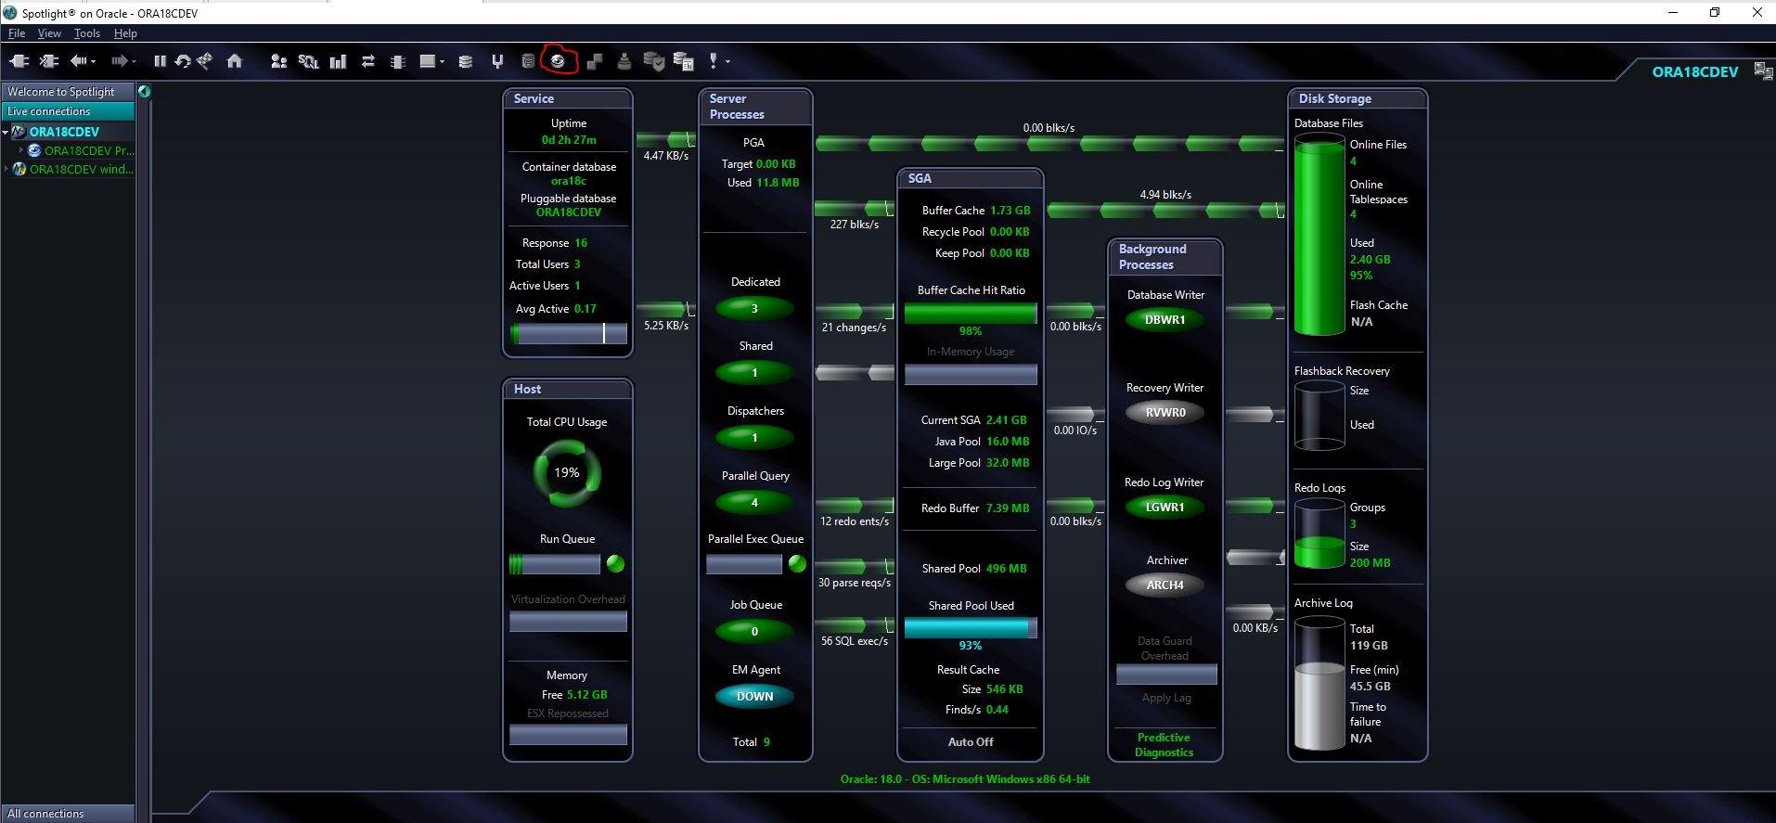
Task: Switch to the All connections section
Action: [68, 814]
